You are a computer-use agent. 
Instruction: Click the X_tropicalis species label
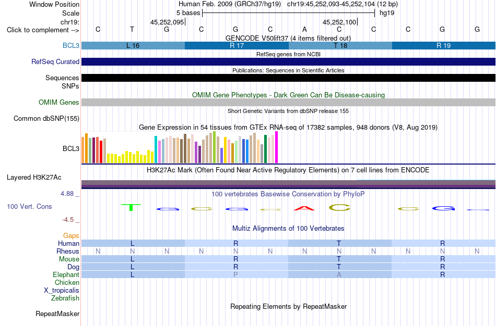(x=62, y=291)
